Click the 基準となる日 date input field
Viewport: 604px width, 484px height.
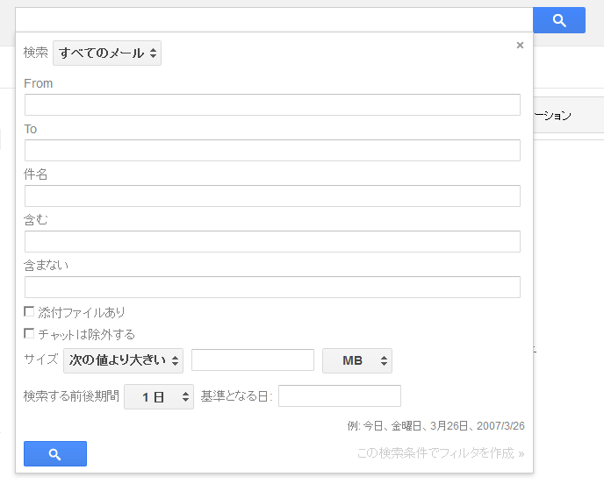point(339,396)
